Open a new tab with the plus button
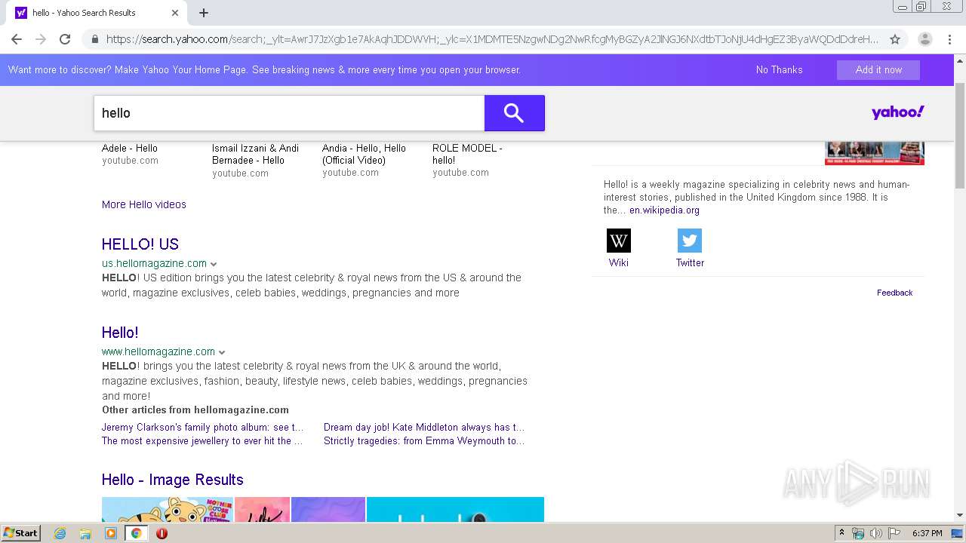 [x=204, y=13]
